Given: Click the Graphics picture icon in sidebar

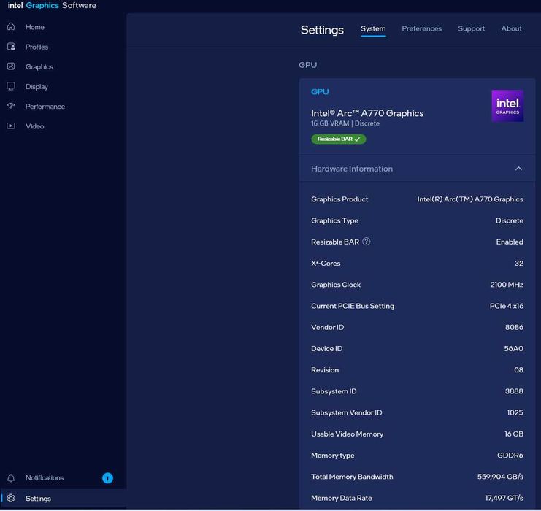Looking at the screenshot, I should coord(11,66).
